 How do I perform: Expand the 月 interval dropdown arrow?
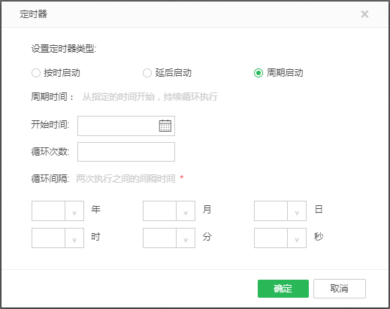(186, 211)
